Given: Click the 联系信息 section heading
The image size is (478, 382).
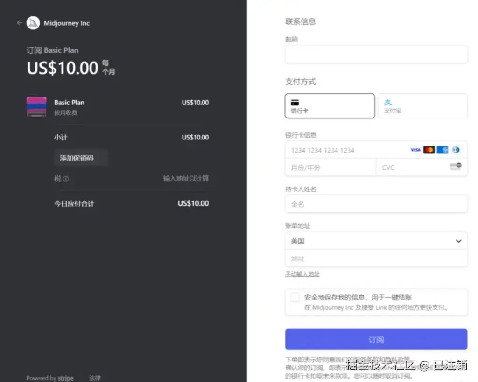Looking at the screenshot, I should tap(300, 21).
